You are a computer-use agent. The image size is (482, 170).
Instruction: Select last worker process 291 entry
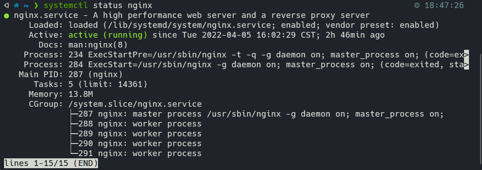coord(140,153)
